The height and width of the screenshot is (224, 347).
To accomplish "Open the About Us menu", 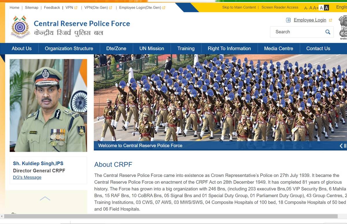I will pos(21,48).
